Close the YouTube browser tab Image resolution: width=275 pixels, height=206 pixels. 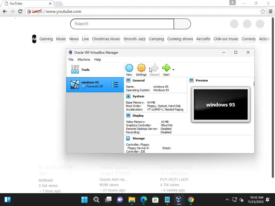pyautogui.click(x=50, y=3)
